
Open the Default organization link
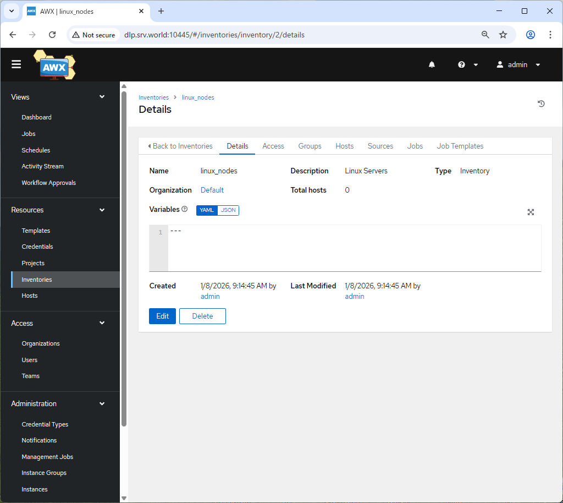coord(212,190)
